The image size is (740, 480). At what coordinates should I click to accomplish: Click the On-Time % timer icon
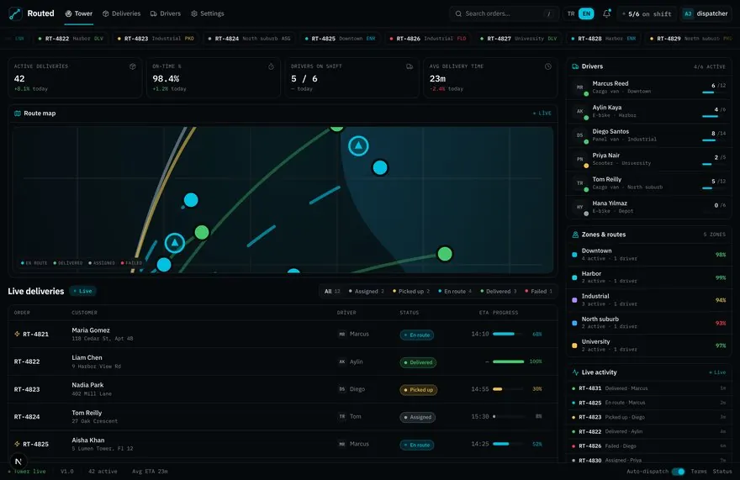tap(271, 66)
